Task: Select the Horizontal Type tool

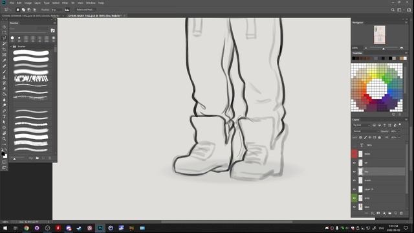Action: [x=5, y=116]
